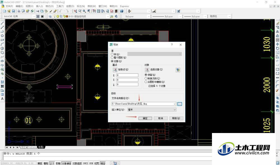Click the select objects (选择对象) icon button

pyautogui.click(x=147, y=70)
